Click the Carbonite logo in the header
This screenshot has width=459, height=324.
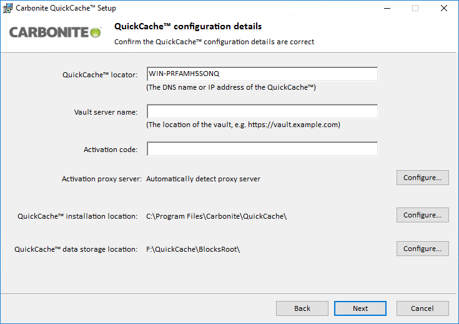[x=55, y=32]
